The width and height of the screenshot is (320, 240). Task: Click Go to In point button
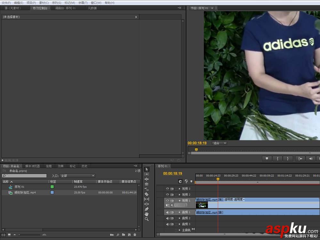300,158
